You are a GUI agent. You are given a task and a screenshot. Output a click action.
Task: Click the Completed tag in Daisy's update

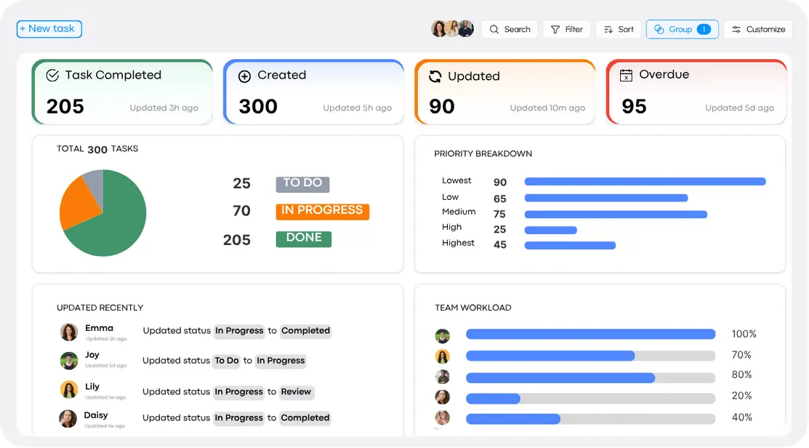(305, 418)
